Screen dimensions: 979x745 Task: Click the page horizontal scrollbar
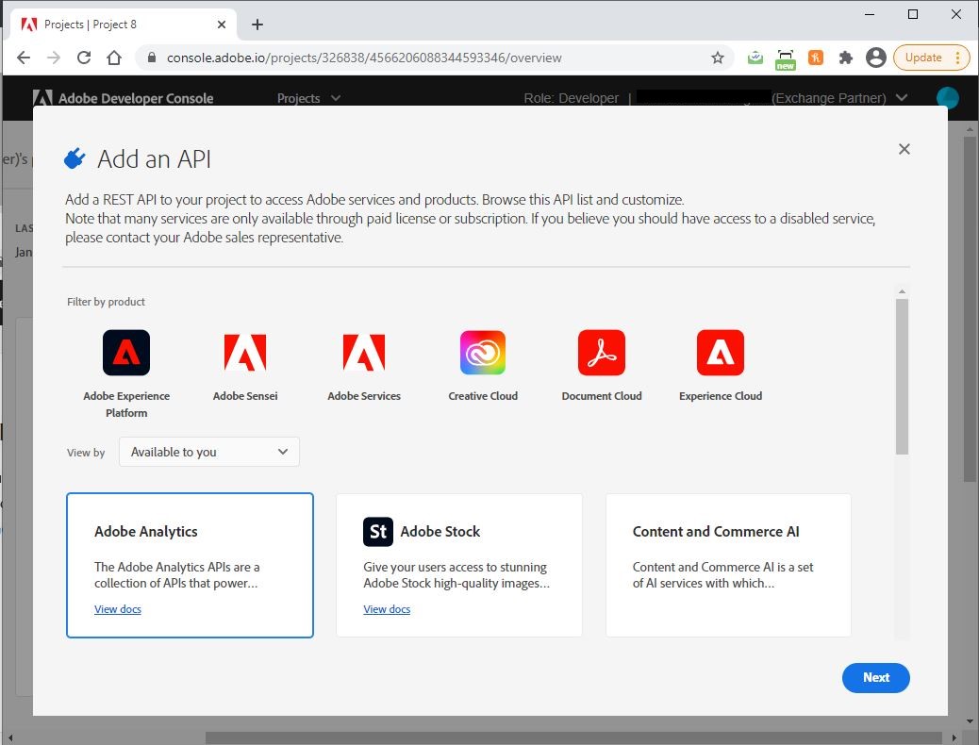[x=572, y=738]
